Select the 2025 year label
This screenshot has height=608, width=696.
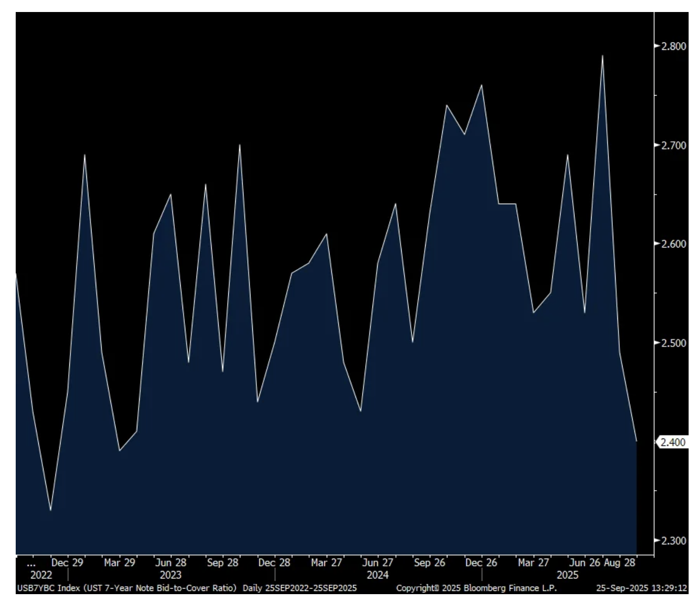point(567,575)
